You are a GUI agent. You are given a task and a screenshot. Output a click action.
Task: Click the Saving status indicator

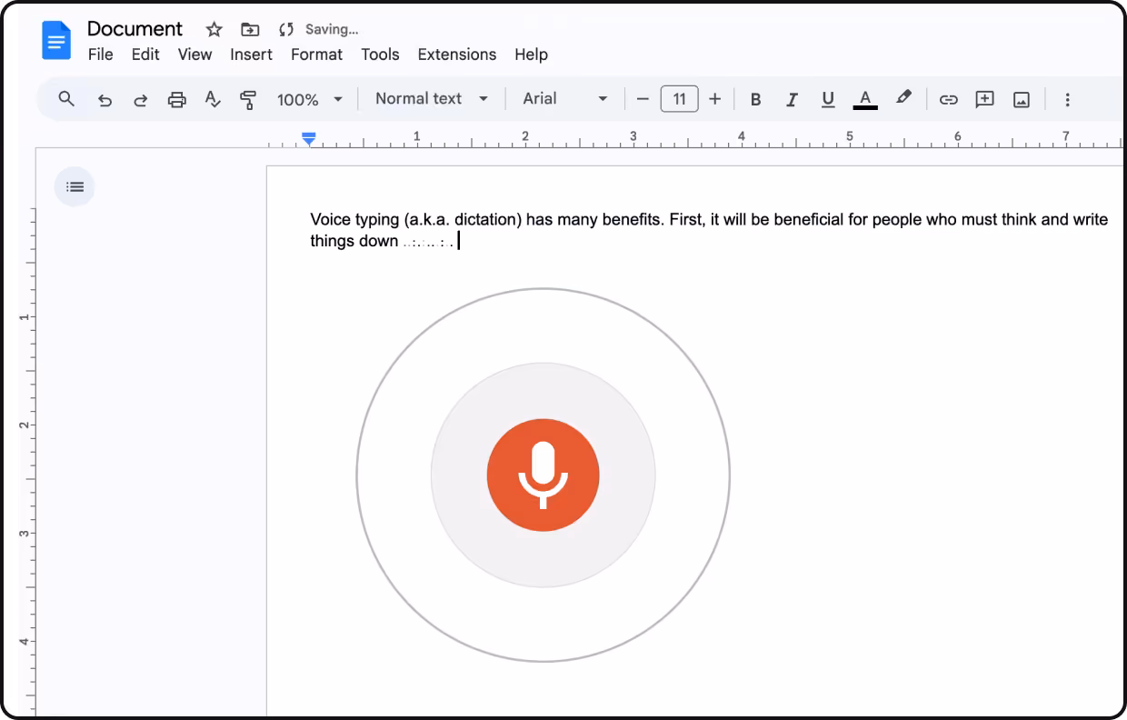(x=318, y=29)
